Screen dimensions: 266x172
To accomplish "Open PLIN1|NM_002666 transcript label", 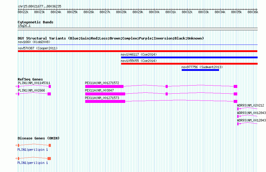I will (x=31, y=91).
